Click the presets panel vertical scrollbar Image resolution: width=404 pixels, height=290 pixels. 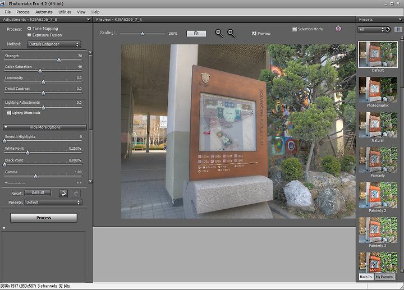point(402,154)
